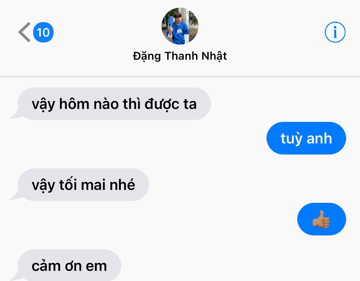
Task: Tap the 'cảm ơn em' message bubble
Action: [x=69, y=265]
